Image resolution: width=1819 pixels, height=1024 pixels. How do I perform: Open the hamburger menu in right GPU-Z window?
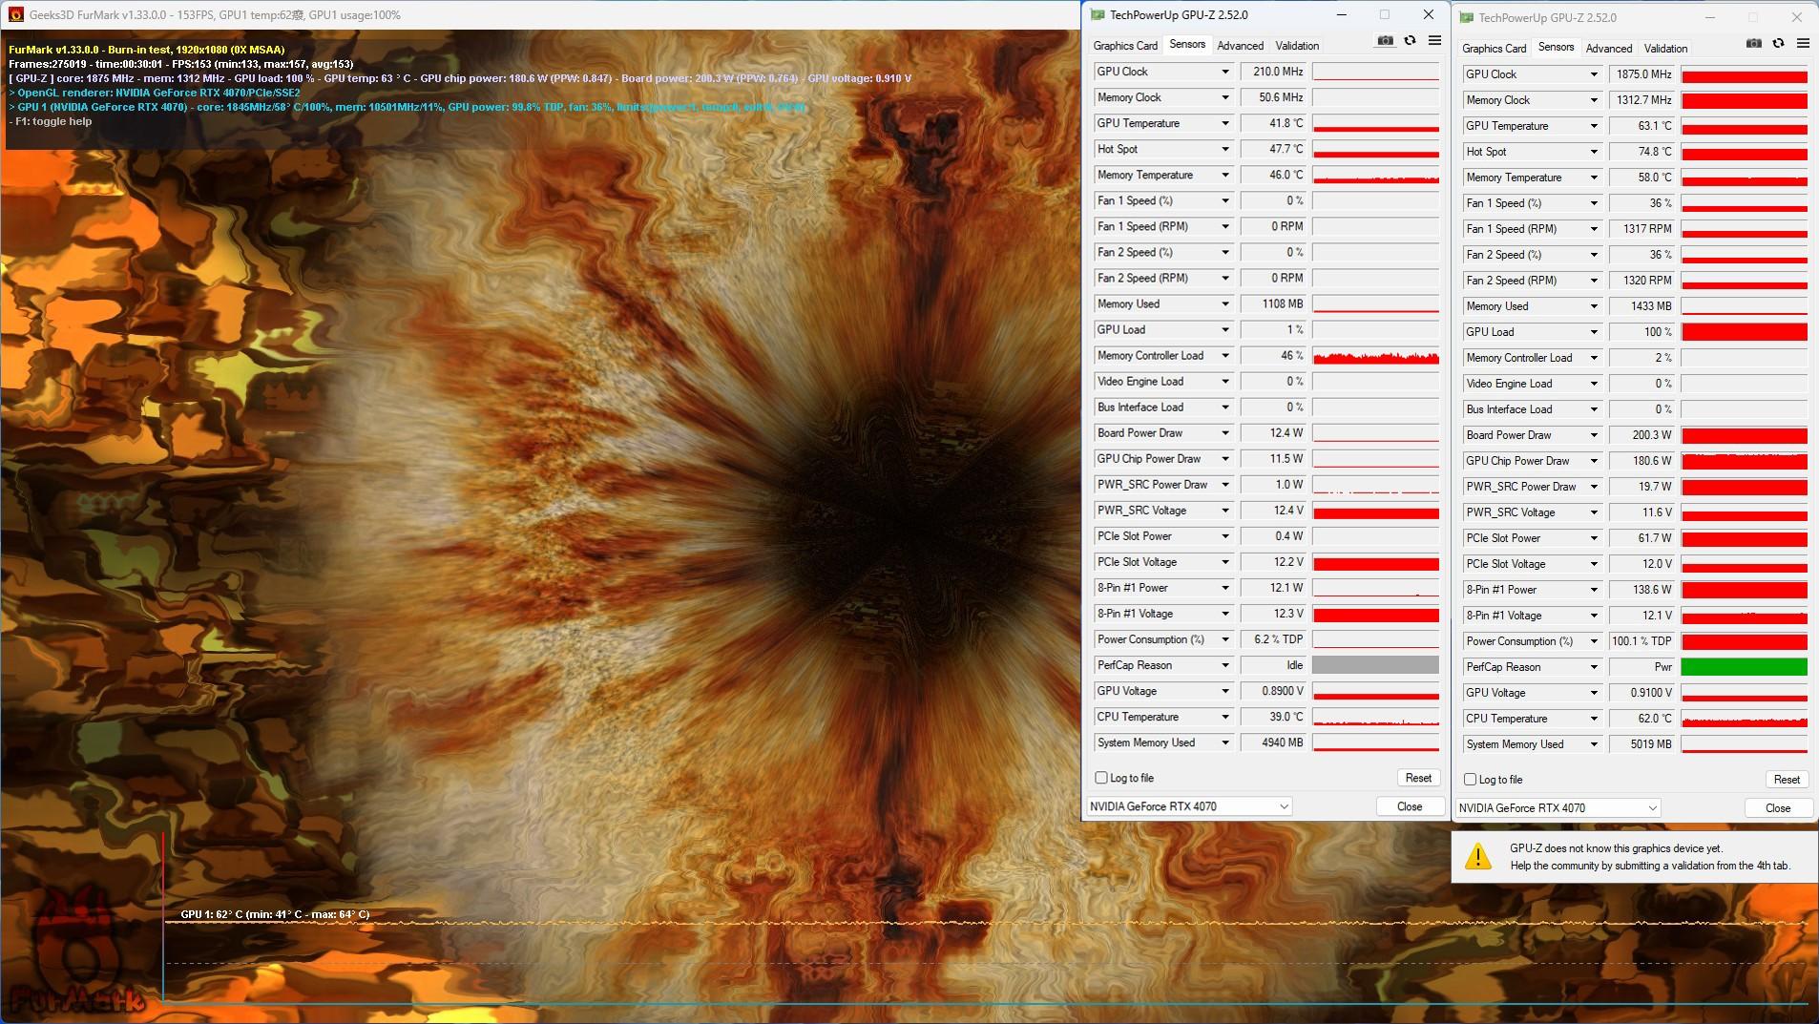coord(1803,44)
